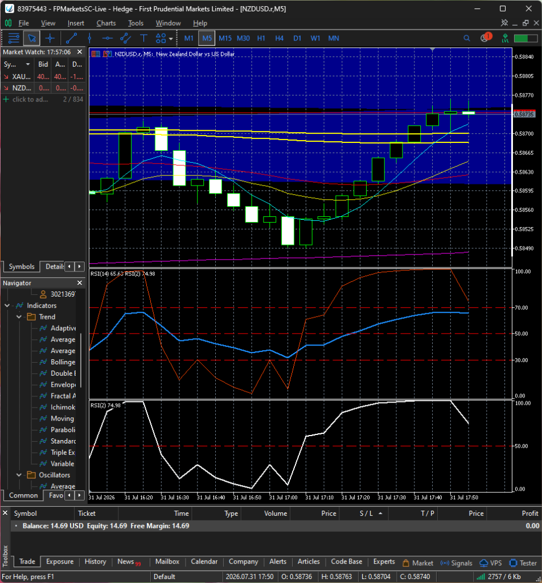Viewport: 542px width, 583px height.
Task: Open the application candlestick icon menu
Action: pos(8,23)
